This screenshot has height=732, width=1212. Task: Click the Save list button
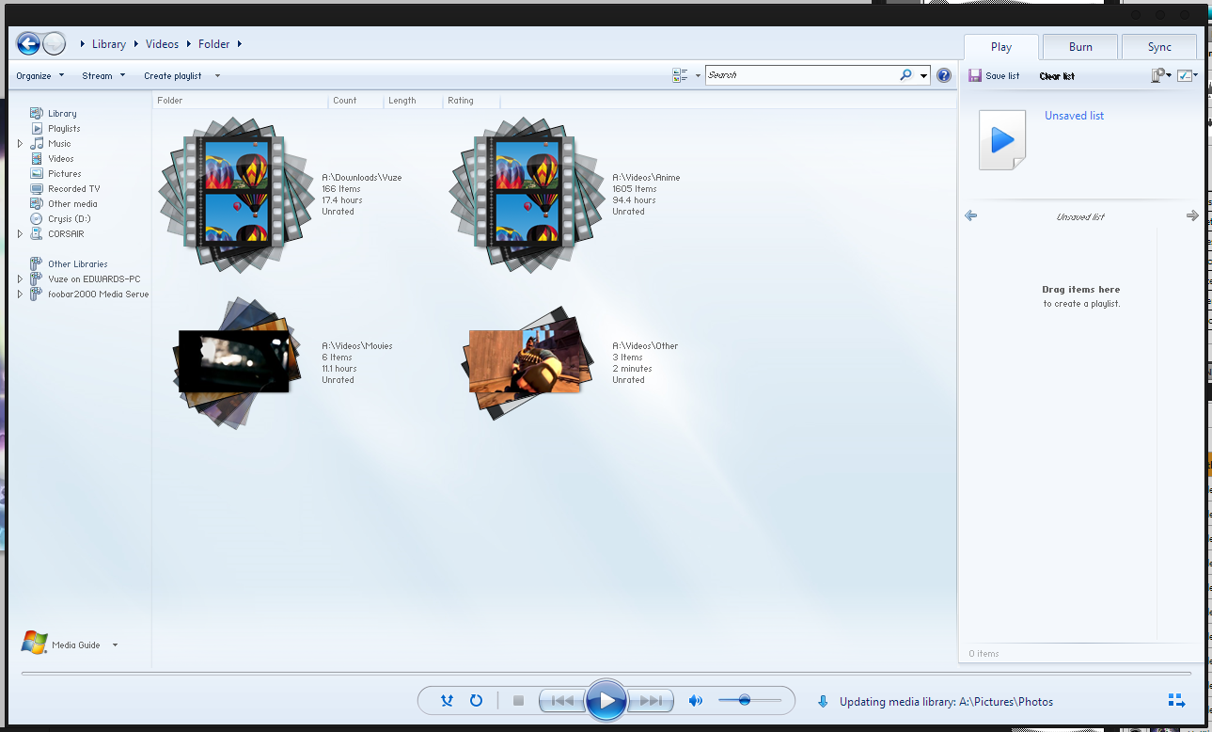(x=994, y=76)
